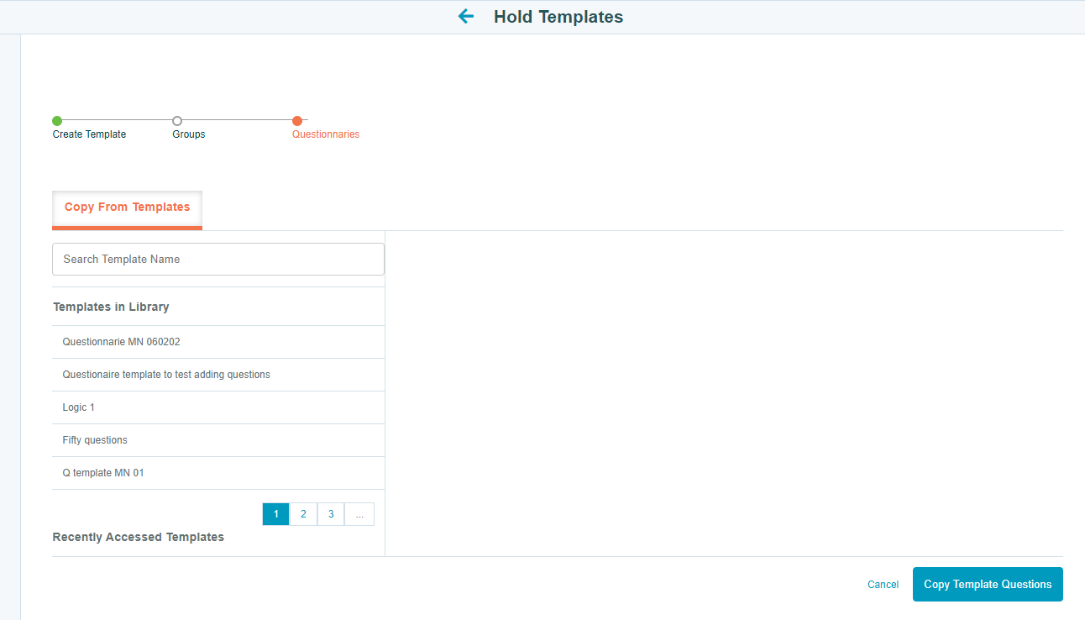The height and width of the screenshot is (620, 1085).
Task: Click Copy Template Questions button
Action: [988, 585]
